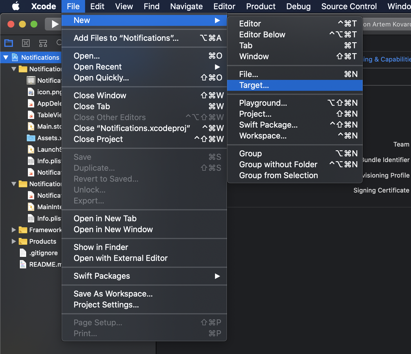Select Open Recent in File menu

tap(98, 67)
